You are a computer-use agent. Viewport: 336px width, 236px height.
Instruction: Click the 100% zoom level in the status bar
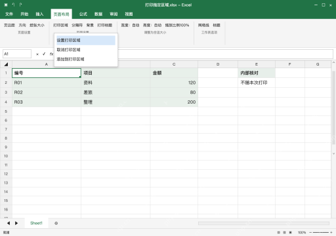tap(302, 233)
